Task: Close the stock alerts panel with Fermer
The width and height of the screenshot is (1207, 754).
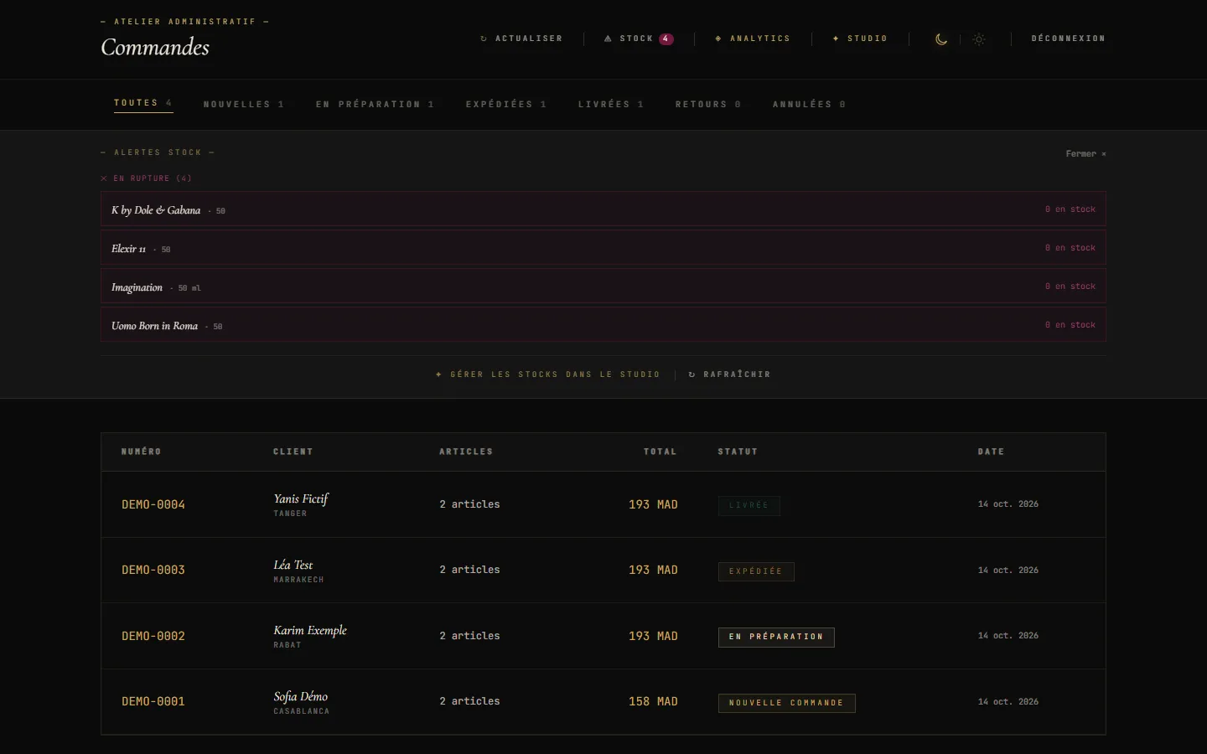Action: click(x=1085, y=154)
